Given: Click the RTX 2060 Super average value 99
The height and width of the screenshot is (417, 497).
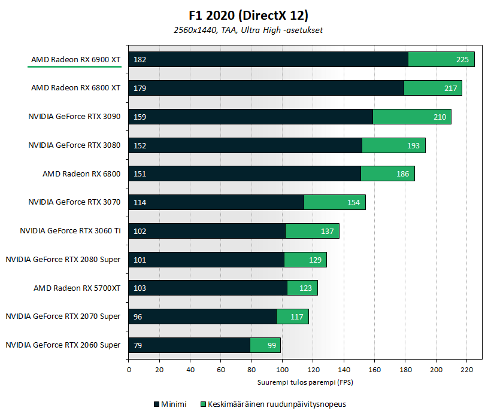Looking at the screenshot, I should 272,345.
